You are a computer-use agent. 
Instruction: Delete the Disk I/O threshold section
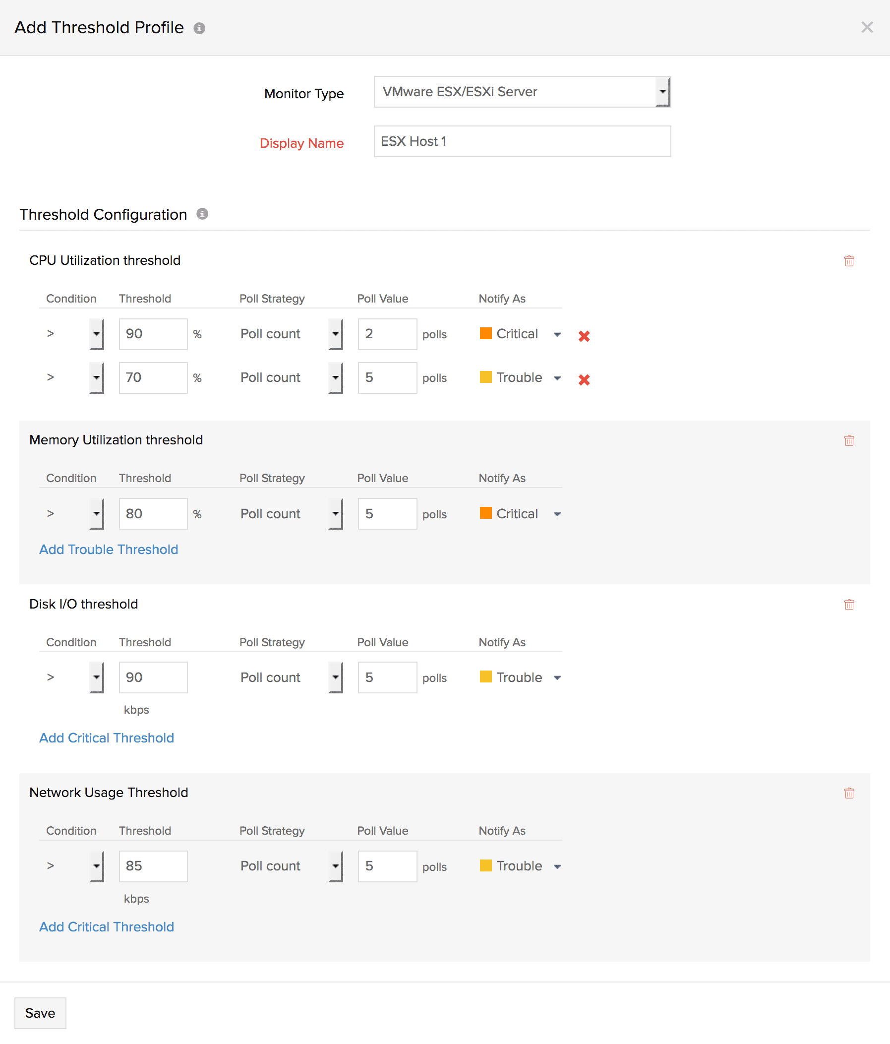[849, 605]
